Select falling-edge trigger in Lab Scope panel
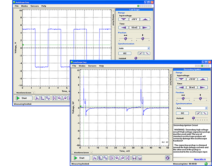Screen dimensions: 212x166 [x=147, y=53]
